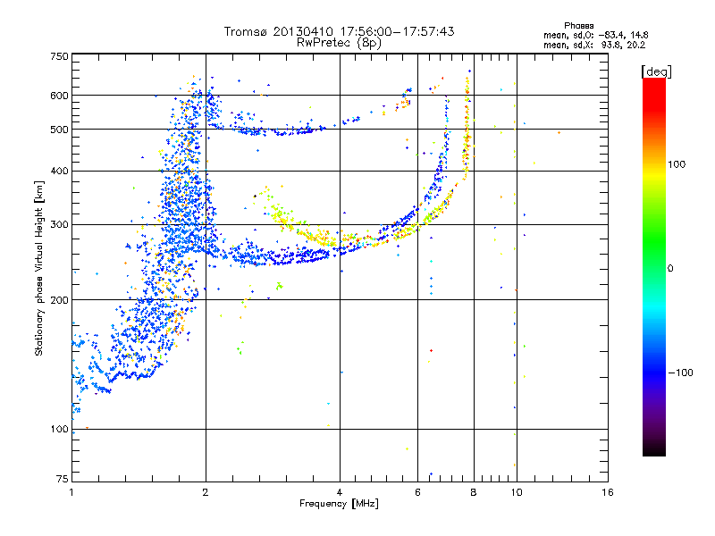
Task: Click the "RwPretec (8p)" subtitle
Action: (x=340, y=43)
